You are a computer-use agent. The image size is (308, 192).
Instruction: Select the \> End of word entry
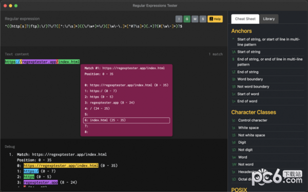pos(267,101)
